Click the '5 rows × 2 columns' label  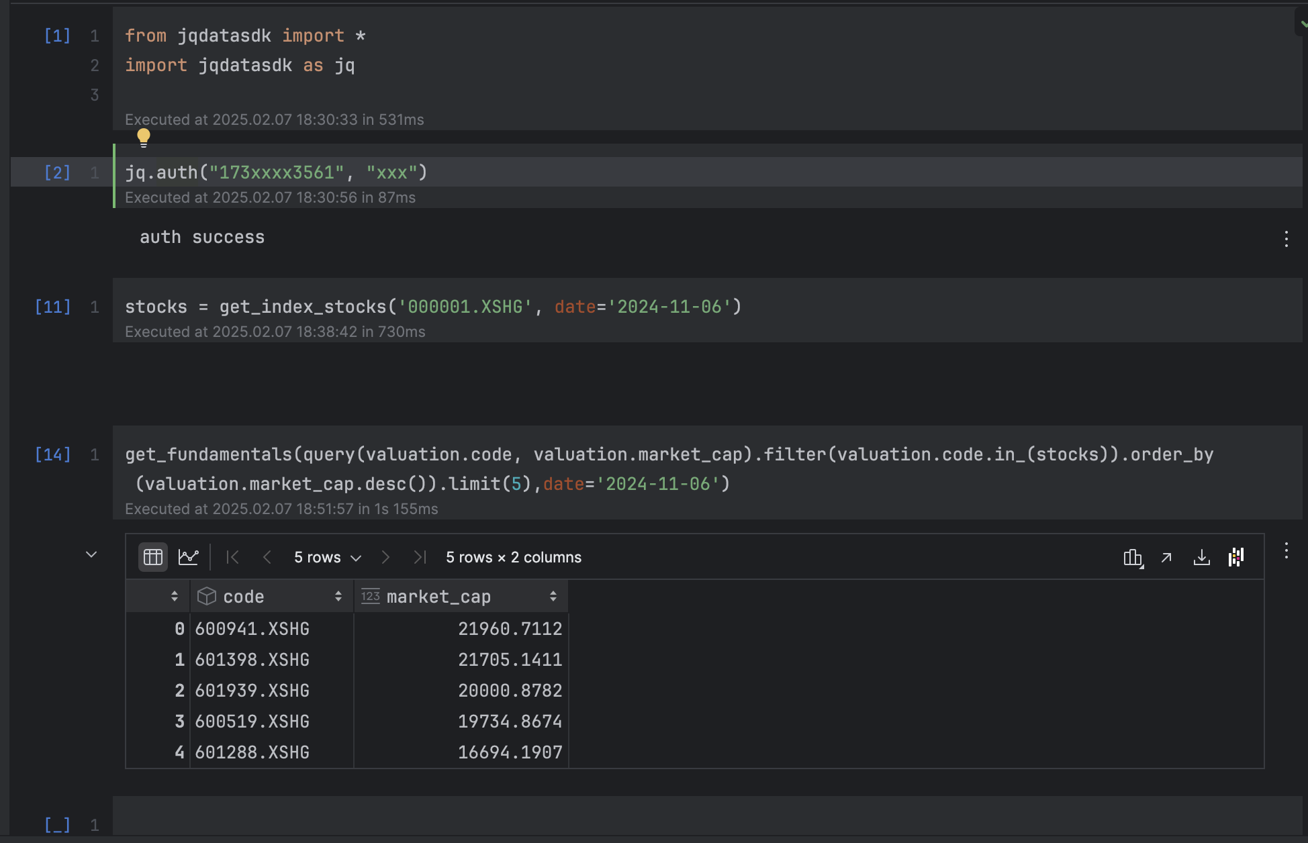pyautogui.click(x=514, y=557)
